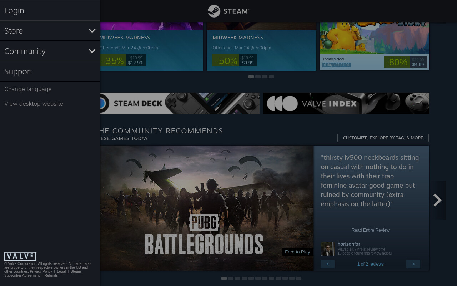Select fourth special offers carousel dot

pyautogui.click(x=271, y=77)
